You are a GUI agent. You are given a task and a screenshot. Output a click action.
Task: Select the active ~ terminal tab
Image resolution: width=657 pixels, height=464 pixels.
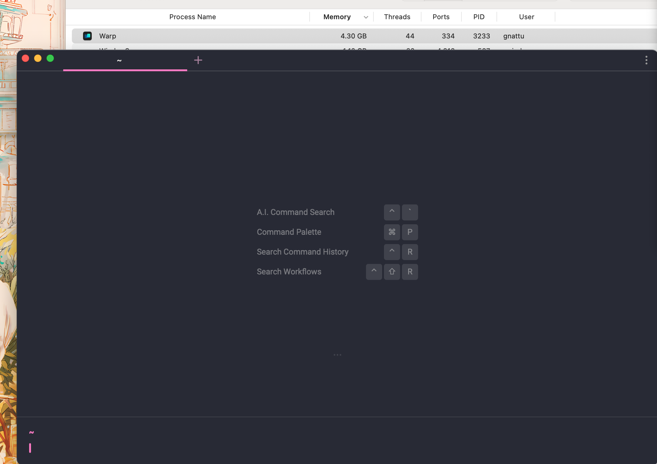coord(119,60)
